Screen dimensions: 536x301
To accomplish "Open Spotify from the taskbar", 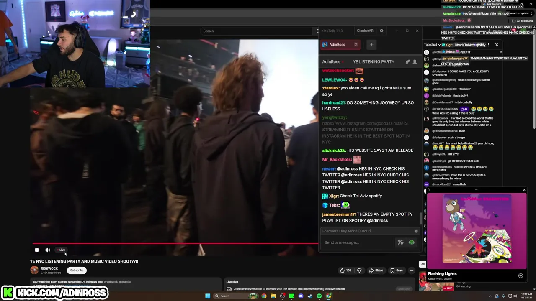I will [x=319, y=296].
